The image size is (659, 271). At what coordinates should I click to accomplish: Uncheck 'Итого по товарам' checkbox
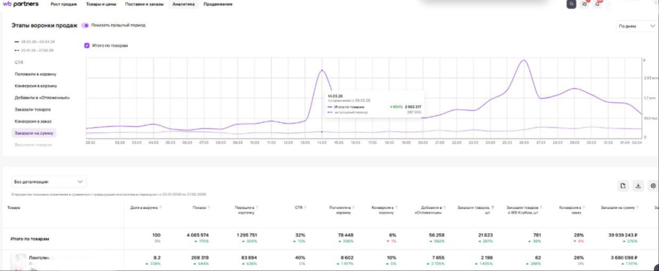point(87,46)
